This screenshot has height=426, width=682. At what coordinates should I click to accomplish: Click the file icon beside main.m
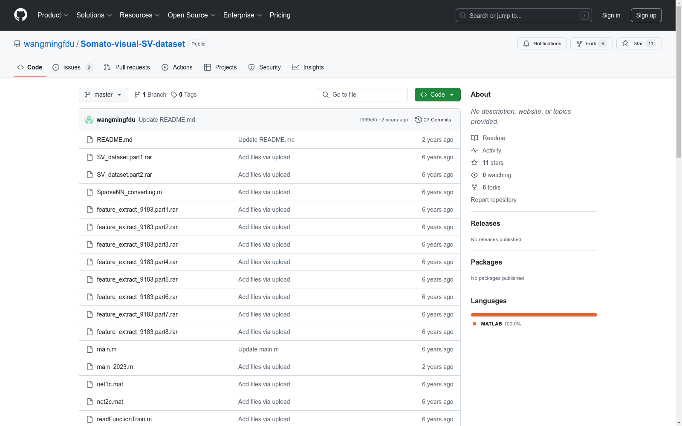pos(90,349)
